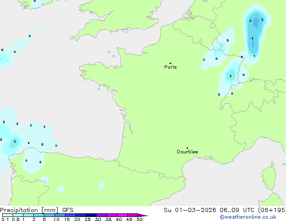Open the weatheronline.co.uk copyright link
The height and width of the screenshot is (221, 286).
(248, 217)
